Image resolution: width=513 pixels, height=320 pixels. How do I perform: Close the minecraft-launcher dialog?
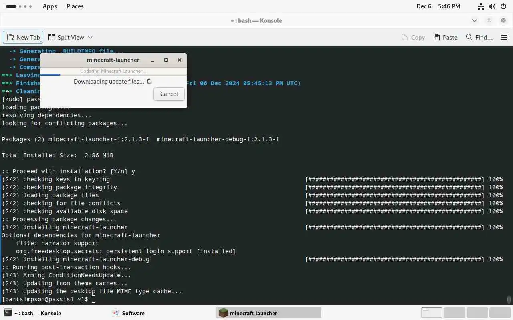(x=180, y=60)
